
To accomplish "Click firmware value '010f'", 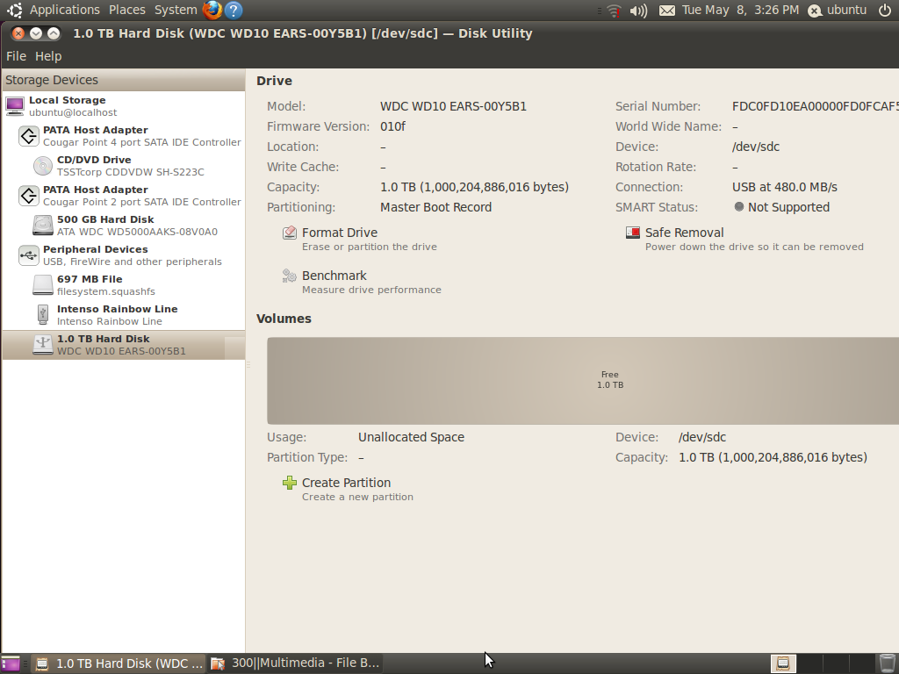I will (392, 126).
